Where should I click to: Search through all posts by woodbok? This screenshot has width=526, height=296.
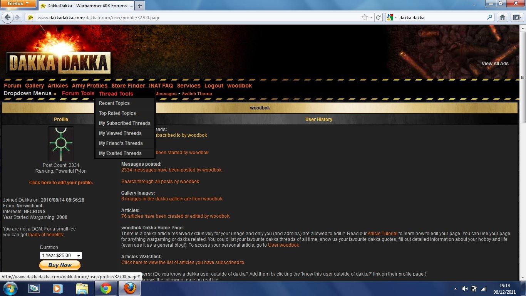pos(161,182)
